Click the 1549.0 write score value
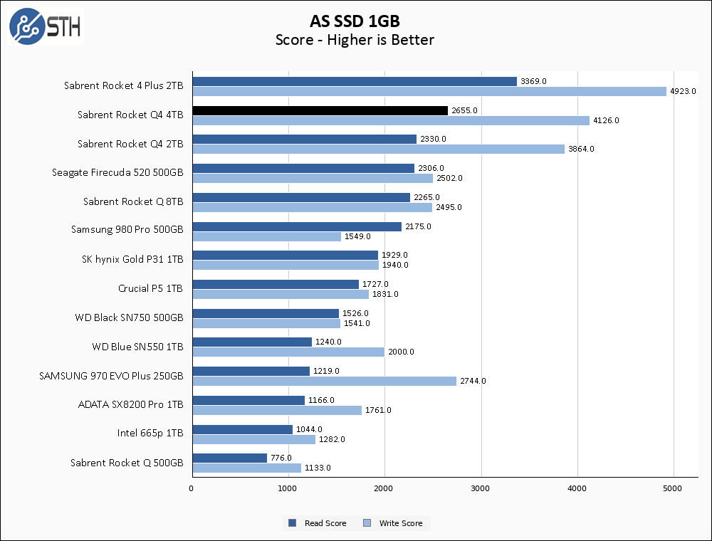This screenshot has width=712, height=541. (x=358, y=236)
